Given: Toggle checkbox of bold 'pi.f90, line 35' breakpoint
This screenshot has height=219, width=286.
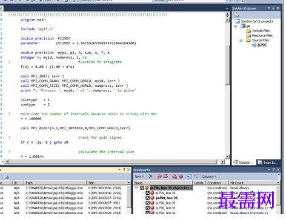Looking at the screenshot, I should click(x=147, y=198).
